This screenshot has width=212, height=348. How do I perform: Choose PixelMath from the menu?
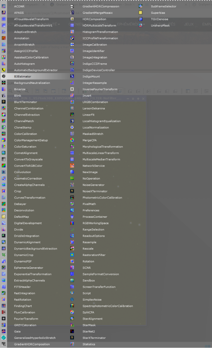89,204
